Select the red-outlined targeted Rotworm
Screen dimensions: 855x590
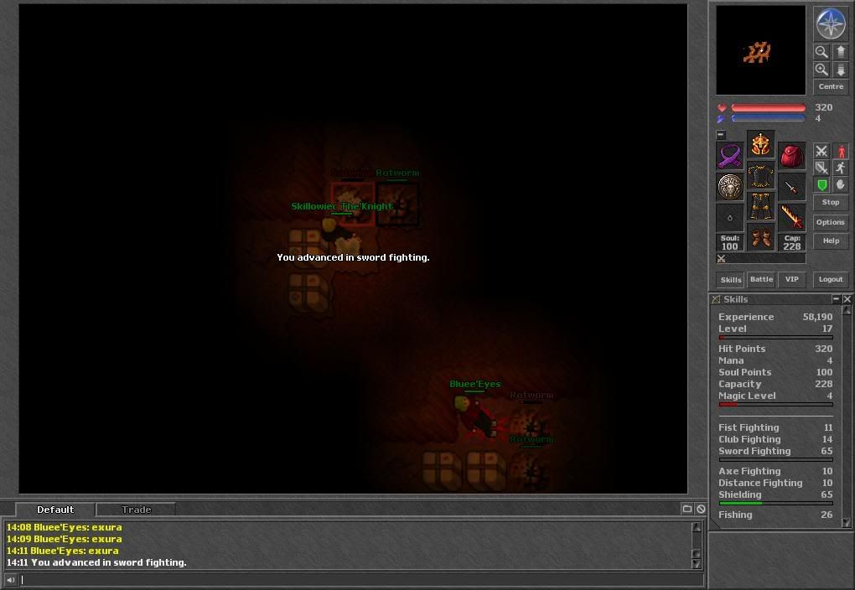click(353, 203)
